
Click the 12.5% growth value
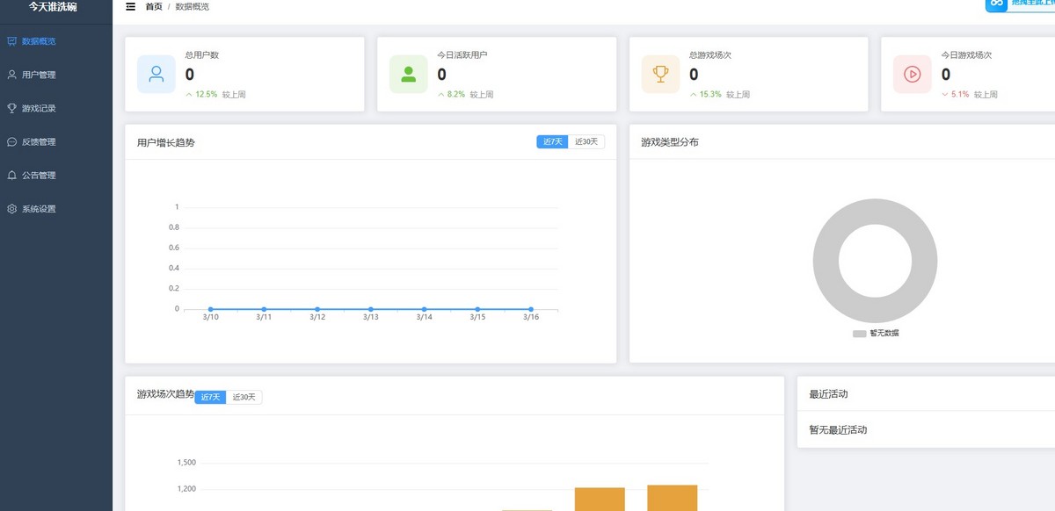[206, 95]
